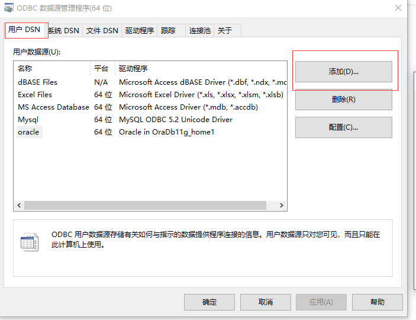
Task: Sort by the 名称 column header
Action: (52, 69)
